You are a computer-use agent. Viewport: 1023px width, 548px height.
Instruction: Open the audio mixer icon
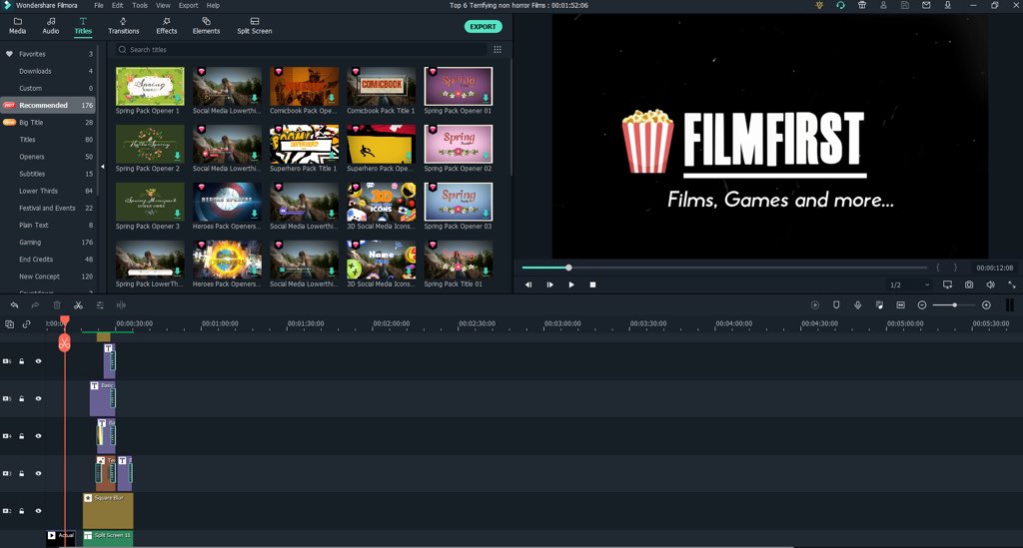(879, 305)
